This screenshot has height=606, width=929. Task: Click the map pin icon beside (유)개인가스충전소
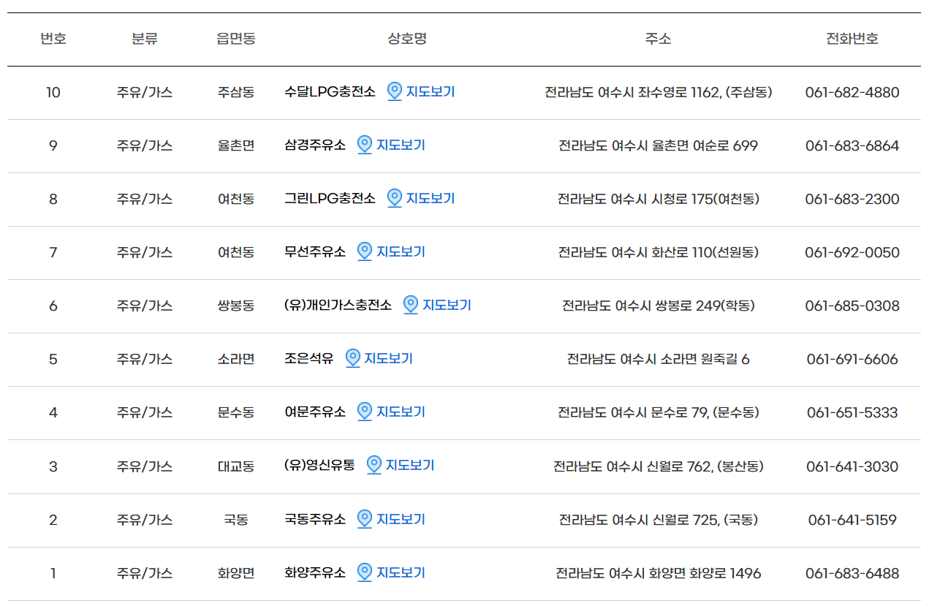pyautogui.click(x=409, y=306)
